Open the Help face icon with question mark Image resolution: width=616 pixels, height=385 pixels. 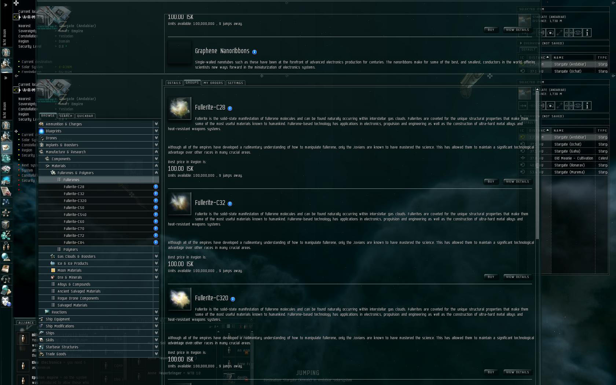[x=6, y=301]
